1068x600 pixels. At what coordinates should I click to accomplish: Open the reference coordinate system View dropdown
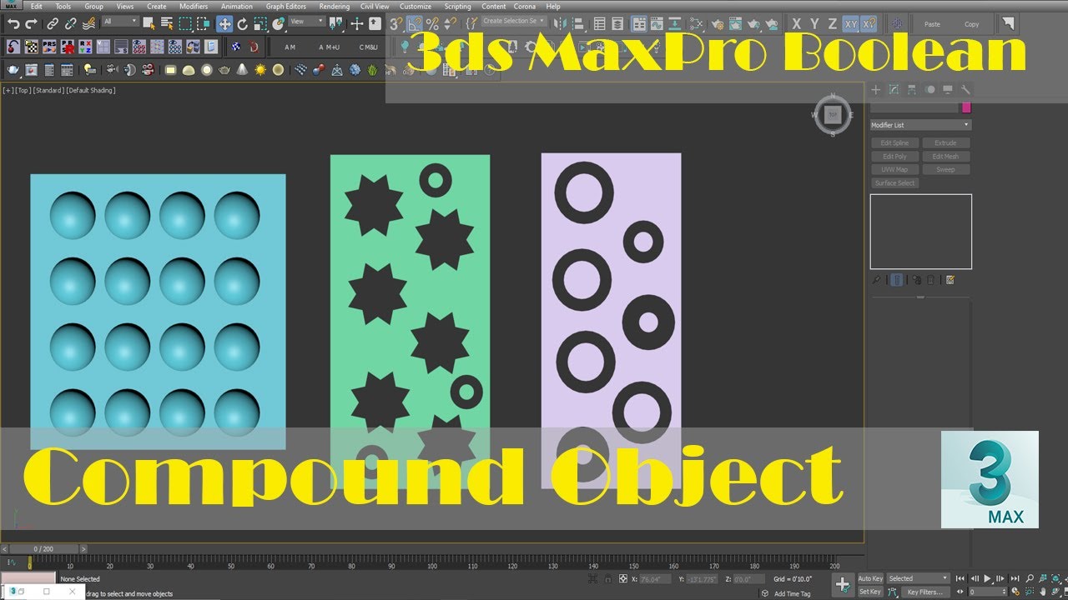(x=307, y=21)
